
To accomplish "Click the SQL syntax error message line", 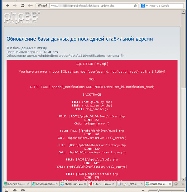I will (x=92, y=71).
